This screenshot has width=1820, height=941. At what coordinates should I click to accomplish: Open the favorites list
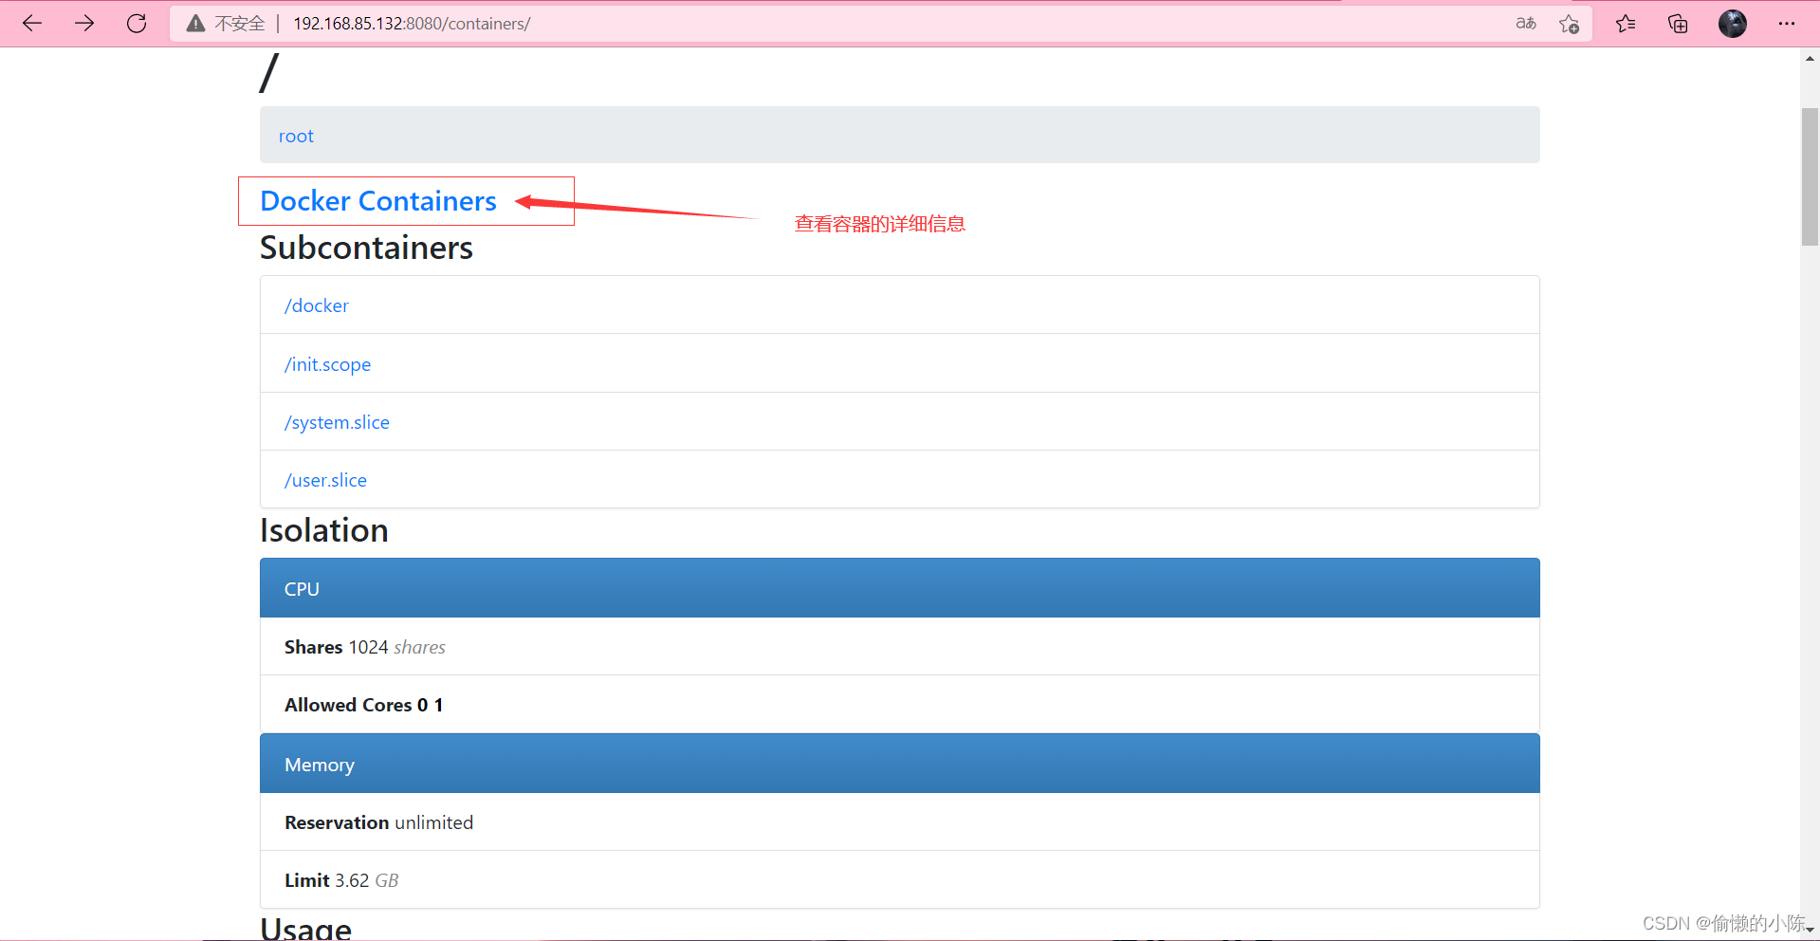[x=1626, y=24]
